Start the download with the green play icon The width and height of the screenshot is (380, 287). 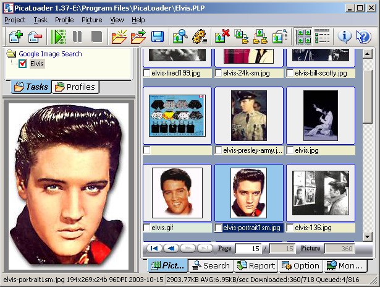59,36
